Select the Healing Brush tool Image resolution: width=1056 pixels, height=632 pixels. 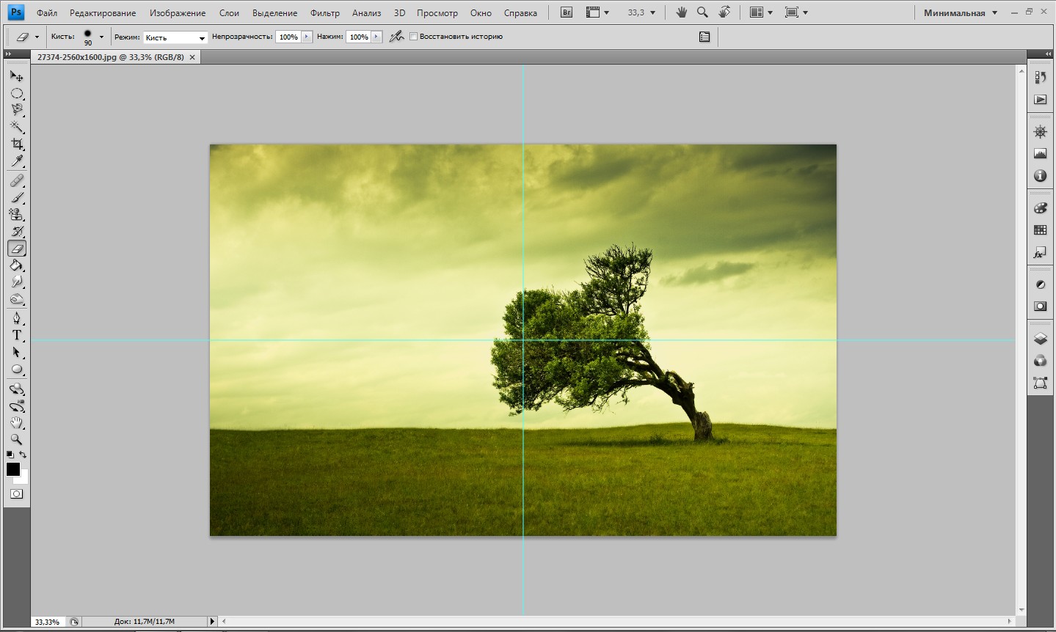point(16,180)
